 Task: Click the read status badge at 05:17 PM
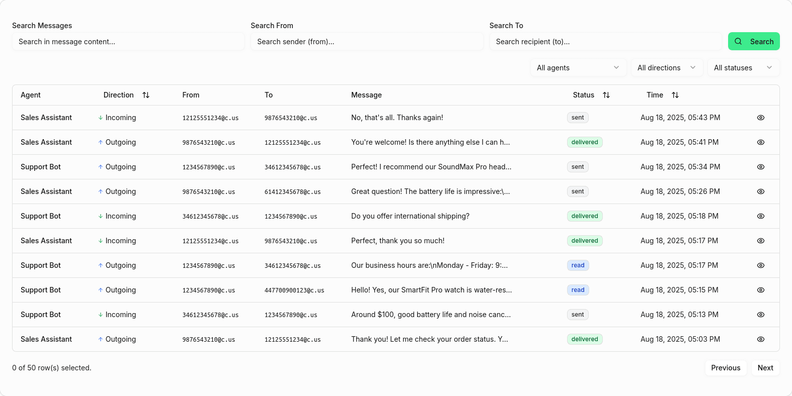pos(578,265)
